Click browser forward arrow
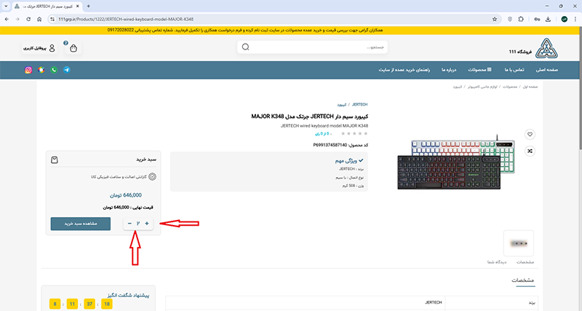The width and height of the screenshot is (582, 311). (17, 20)
